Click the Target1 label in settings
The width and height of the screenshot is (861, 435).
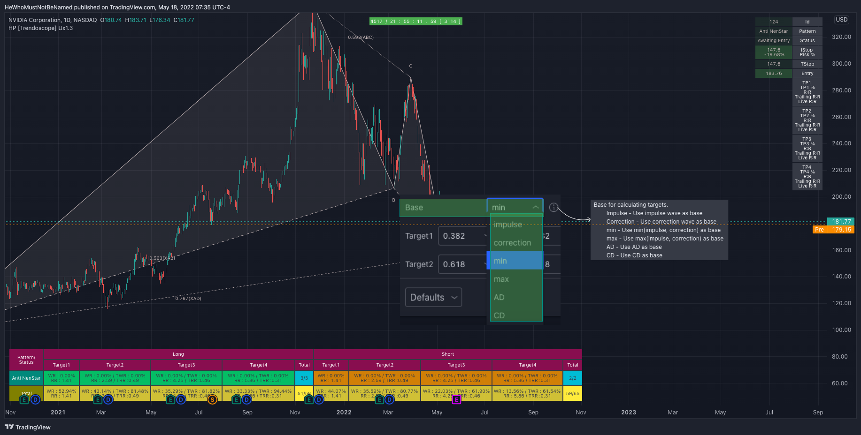pyautogui.click(x=419, y=236)
